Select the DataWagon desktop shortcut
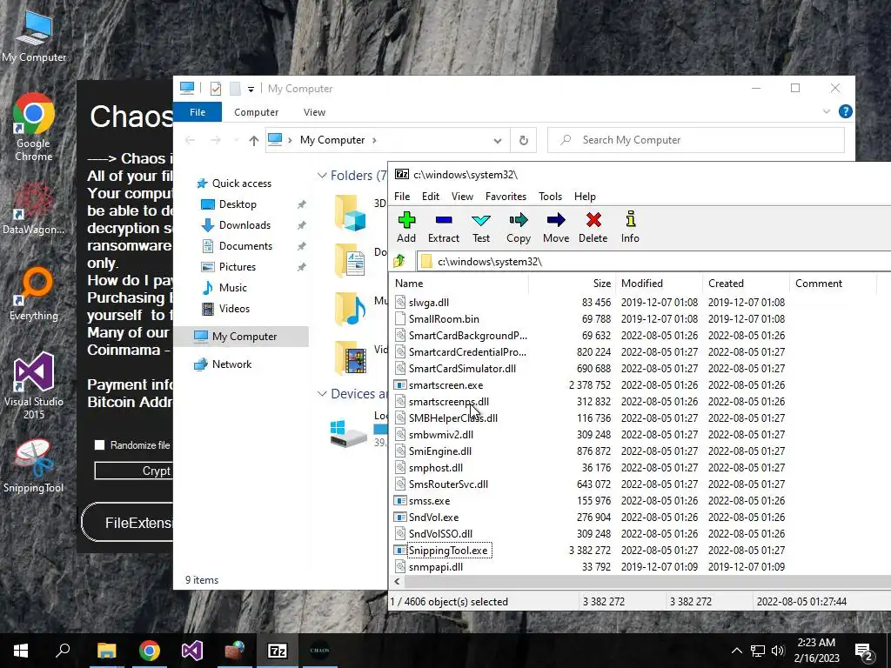Image resolution: width=891 pixels, height=668 pixels. [x=34, y=209]
